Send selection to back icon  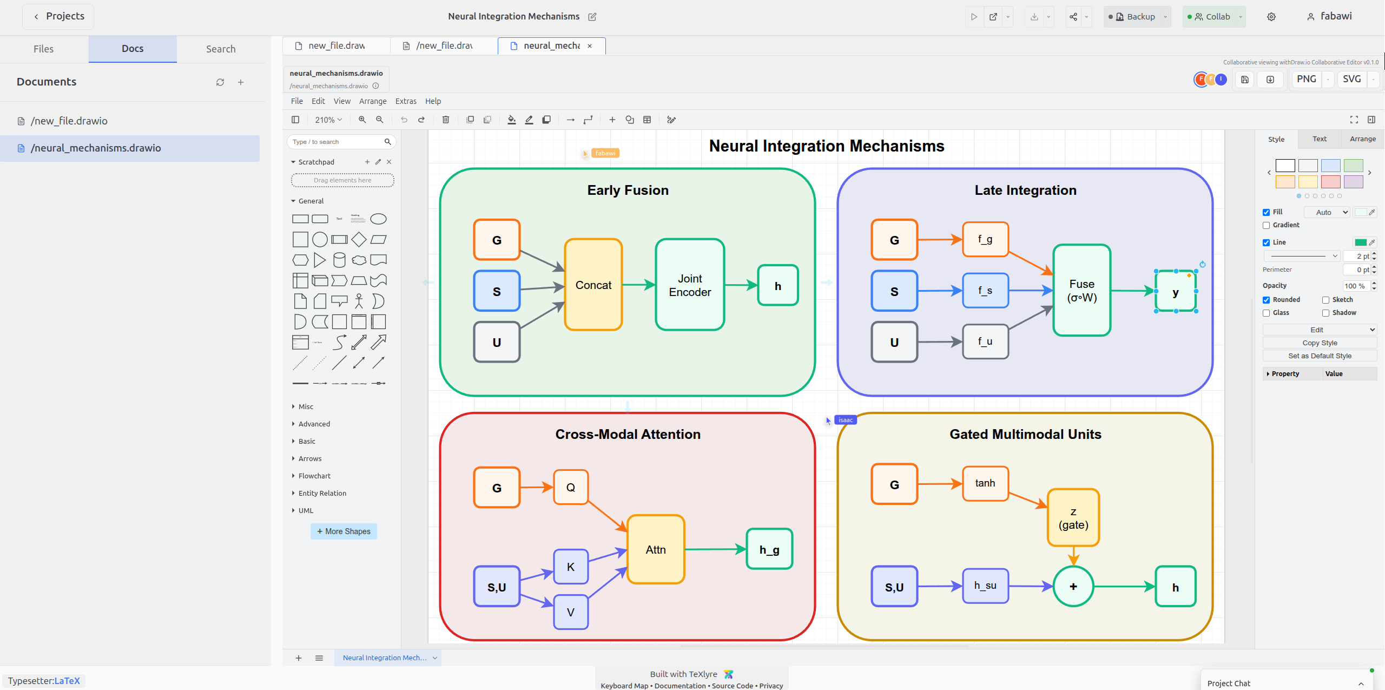(487, 120)
